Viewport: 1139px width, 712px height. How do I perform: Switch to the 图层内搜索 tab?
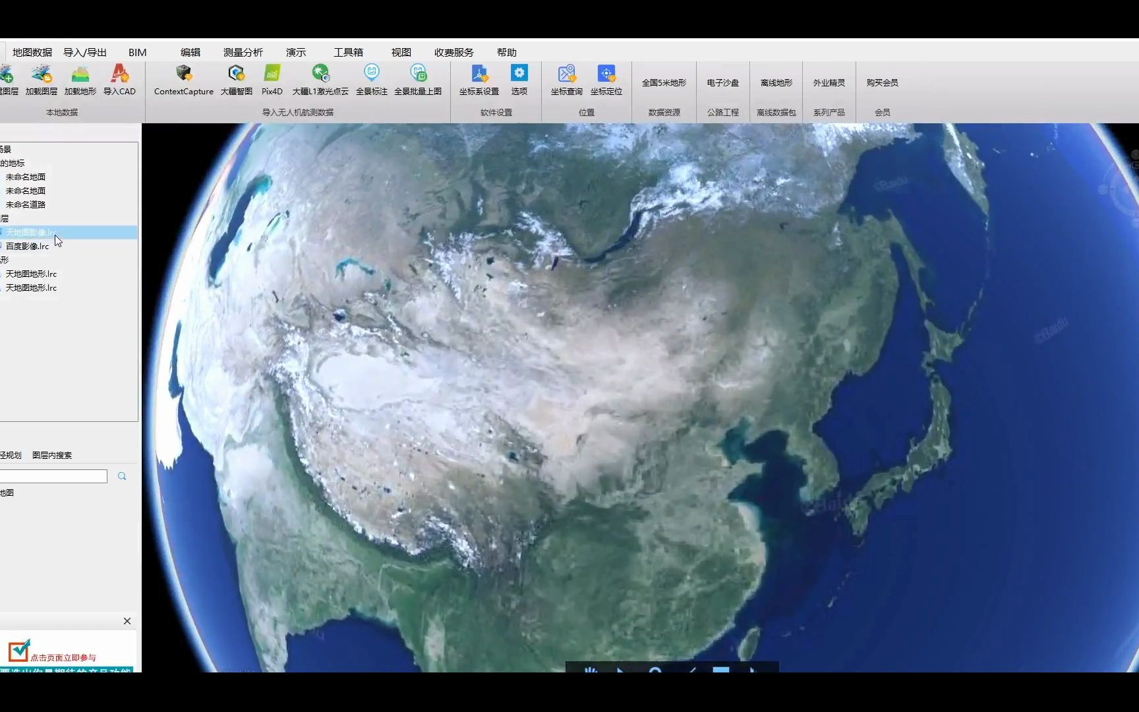(52, 455)
